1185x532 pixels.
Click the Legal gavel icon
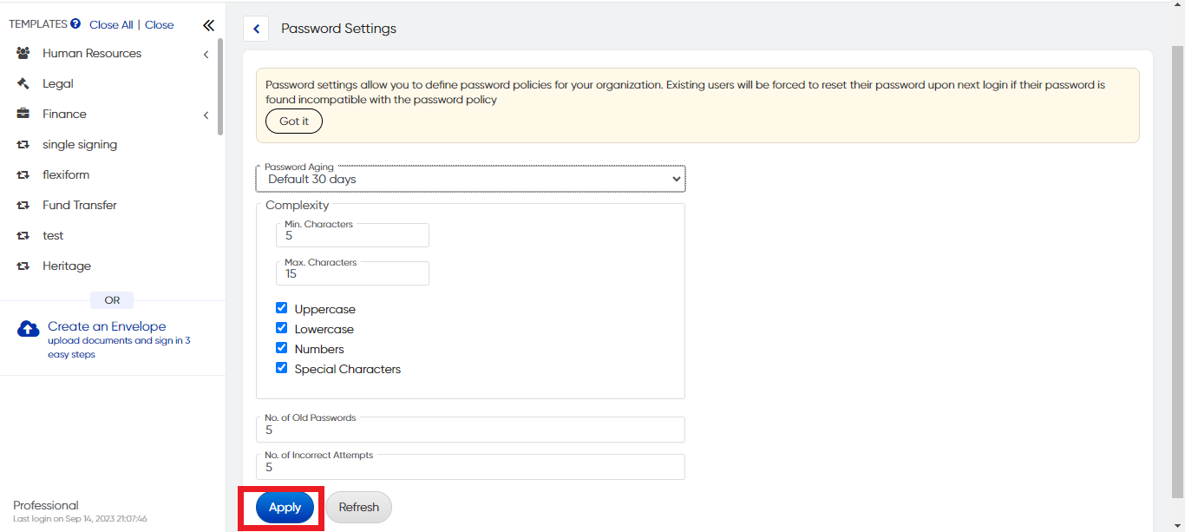point(23,84)
